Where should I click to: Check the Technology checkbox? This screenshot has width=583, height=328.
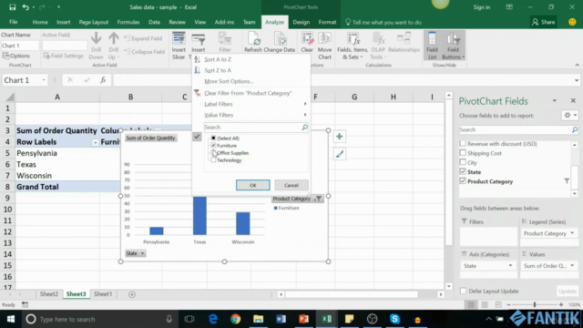pos(213,160)
